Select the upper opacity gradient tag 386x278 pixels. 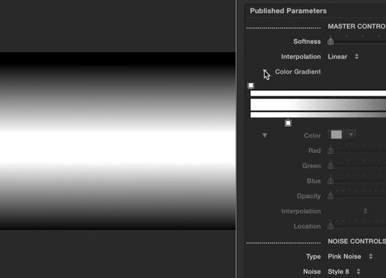[x=251, y=85]
